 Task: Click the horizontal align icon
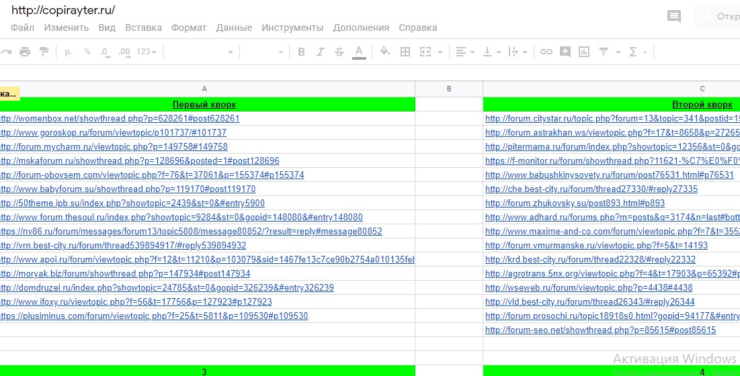(x=461, y=52)
